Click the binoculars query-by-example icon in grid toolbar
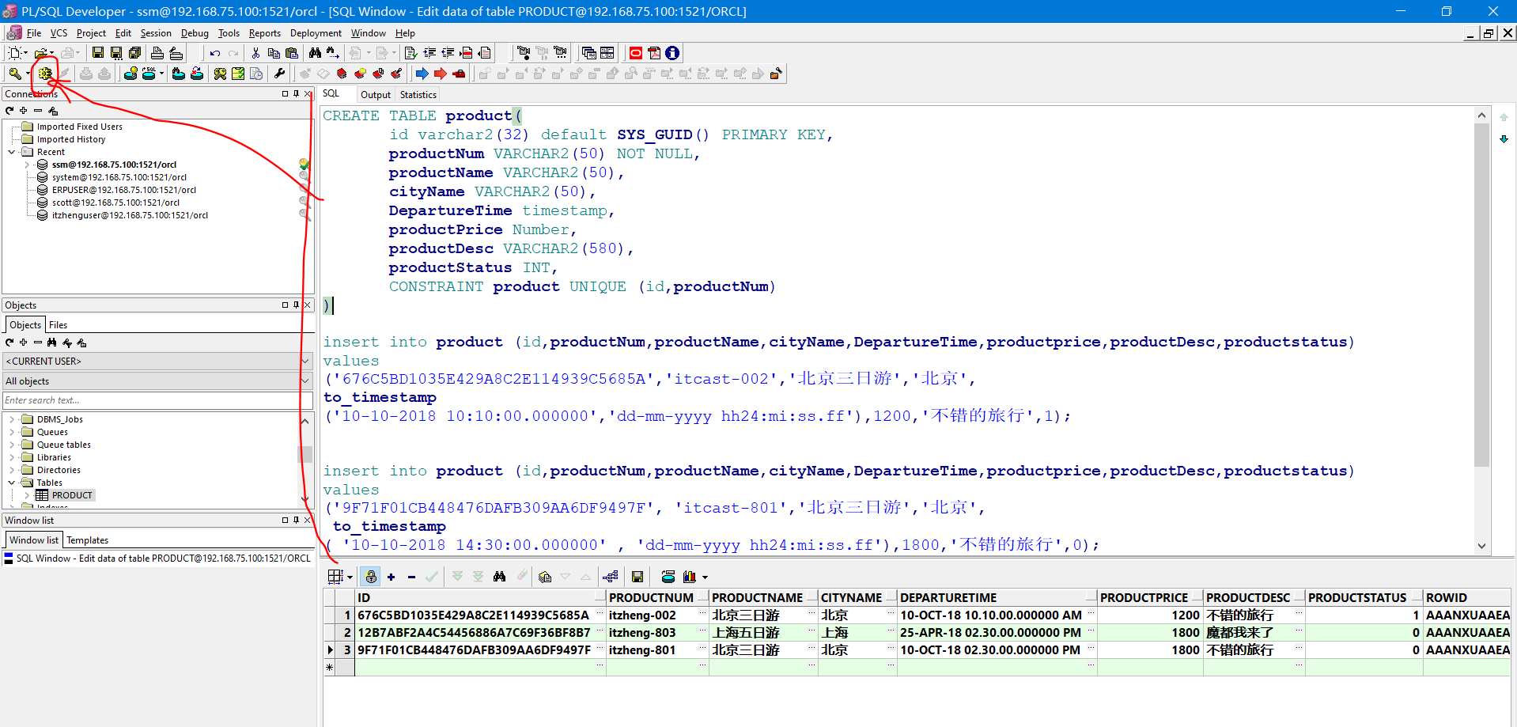 coord(499,577)
